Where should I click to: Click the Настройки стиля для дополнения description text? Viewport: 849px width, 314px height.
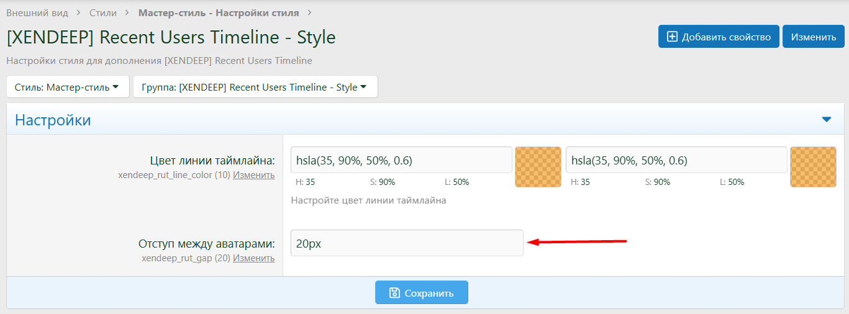159,61
